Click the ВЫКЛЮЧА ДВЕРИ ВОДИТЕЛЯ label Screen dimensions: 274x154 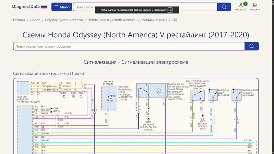(223, 93)
